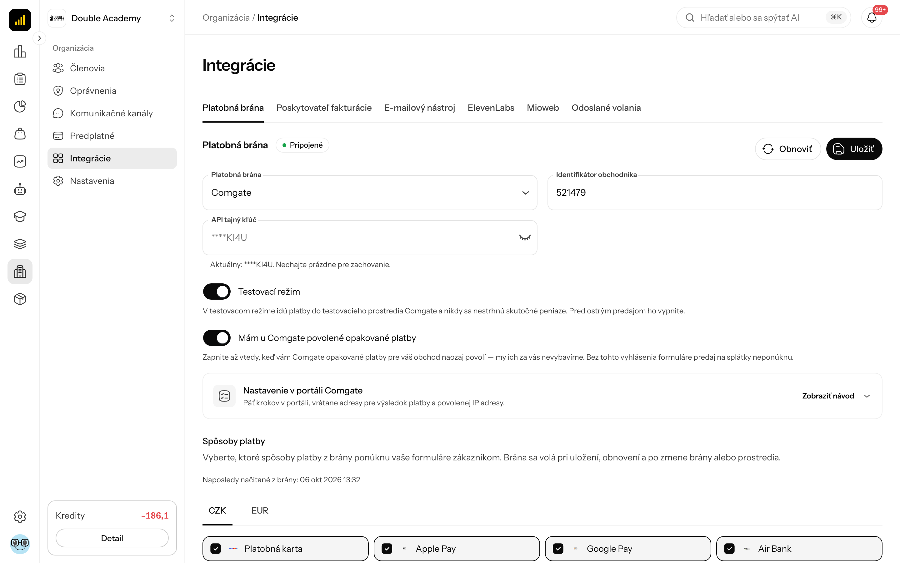Open the graduation cap icon in sidebar
The height and width of the screenshot is (563, 900).
coord(20,216)
